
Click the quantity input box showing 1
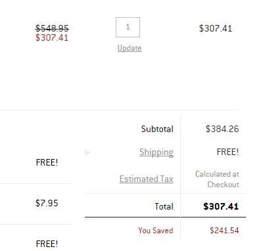(x=128, y=27)
